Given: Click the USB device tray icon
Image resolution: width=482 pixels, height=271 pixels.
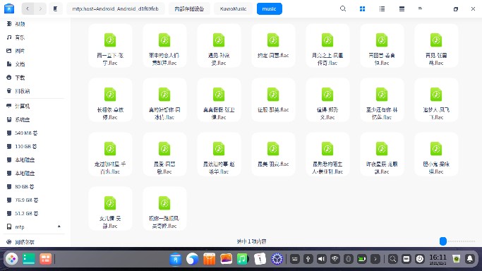Looking at the screenshot, I should 308,259.
